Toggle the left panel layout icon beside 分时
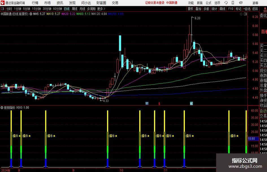267x172 pixels. (3, 9)
